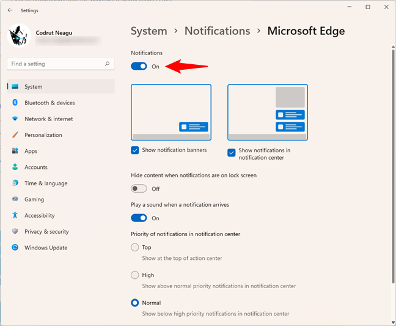Click the Network wifi icon
396x326 pixels.
click(x=15, y=119)
